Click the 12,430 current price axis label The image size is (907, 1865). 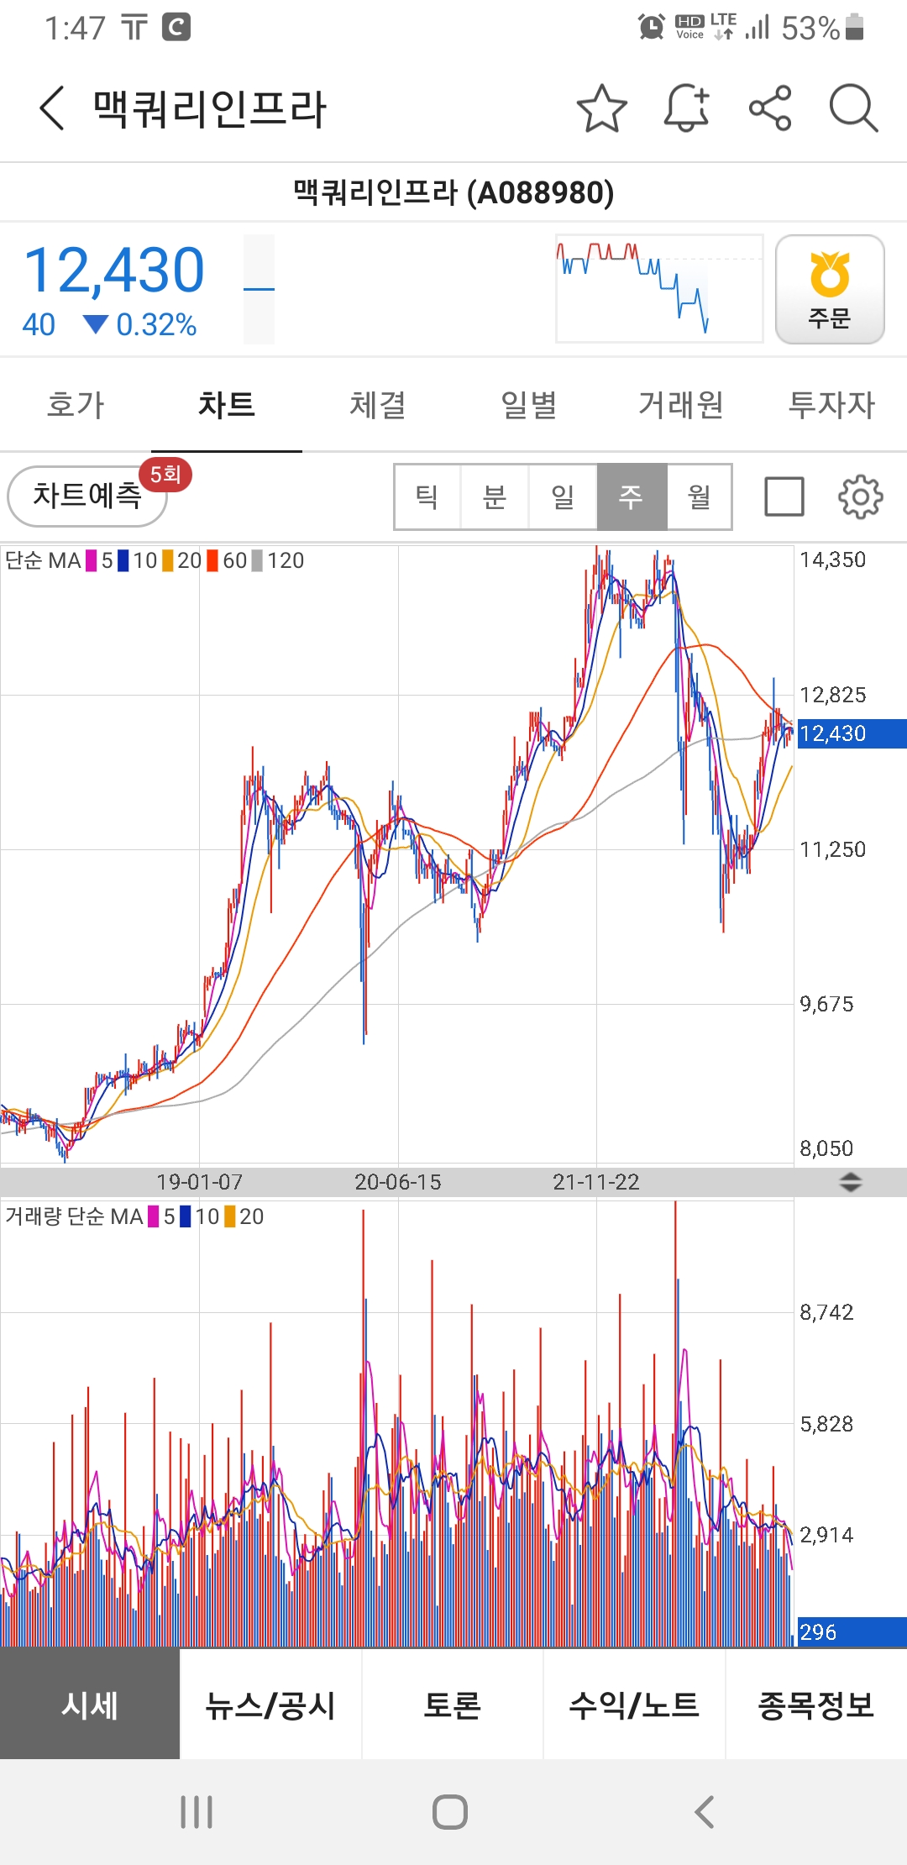[852, 733]
